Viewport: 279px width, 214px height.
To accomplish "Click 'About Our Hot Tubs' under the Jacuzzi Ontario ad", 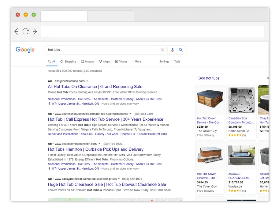I will click(x=149, y=99).
